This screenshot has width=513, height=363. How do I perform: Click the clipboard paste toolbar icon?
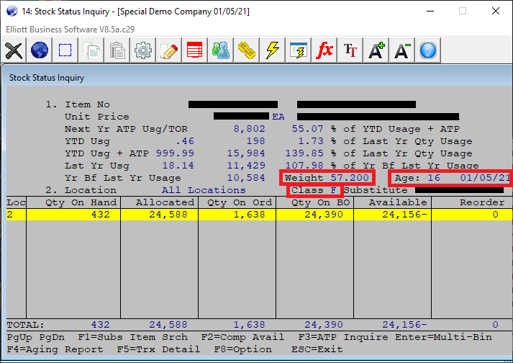click(117, 50)
